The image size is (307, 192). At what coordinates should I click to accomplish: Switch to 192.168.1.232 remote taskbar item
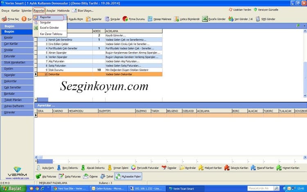pos(146,188)
